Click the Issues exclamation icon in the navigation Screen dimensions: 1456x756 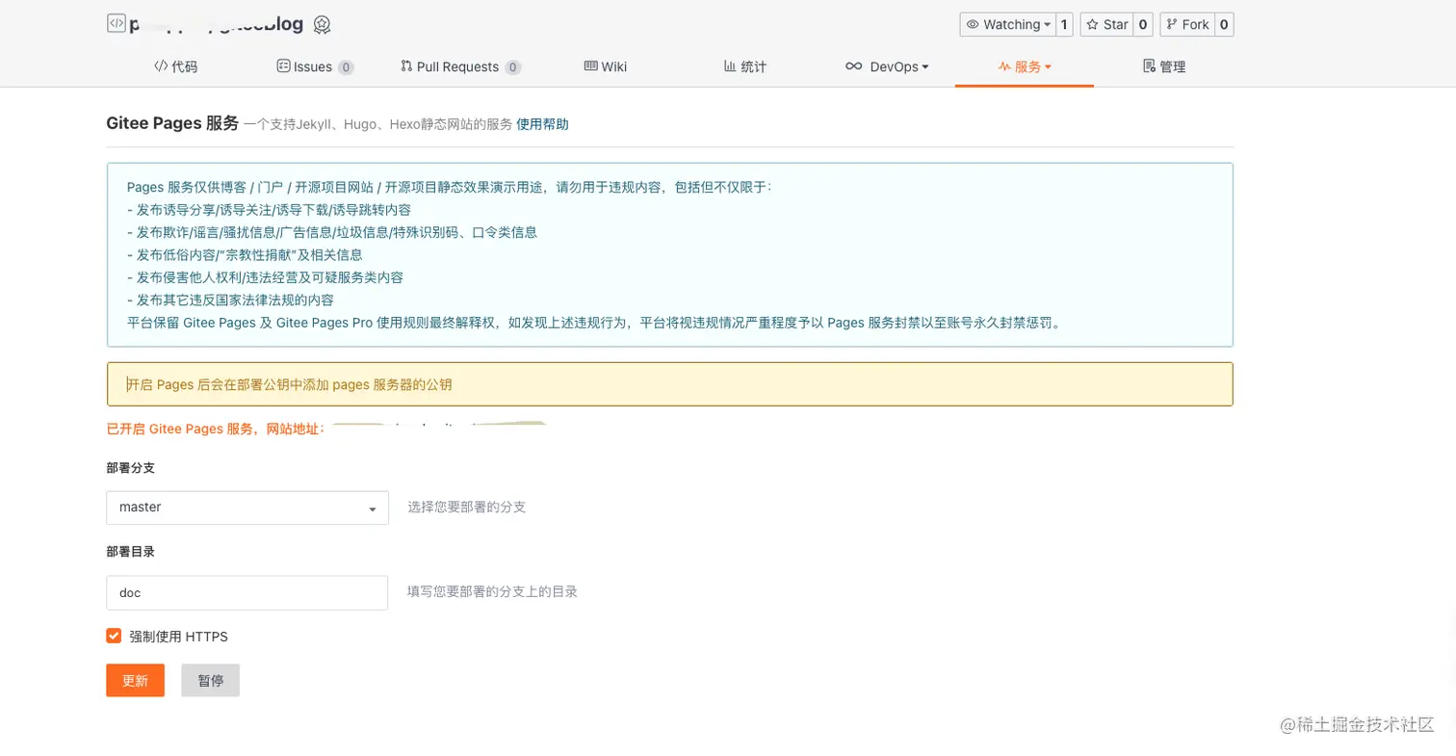[x=284, y=66]
